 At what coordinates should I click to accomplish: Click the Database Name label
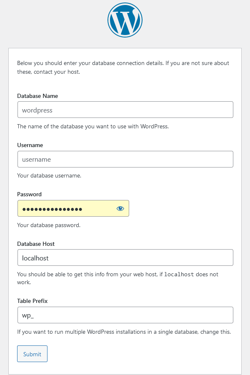click(37, 96)
